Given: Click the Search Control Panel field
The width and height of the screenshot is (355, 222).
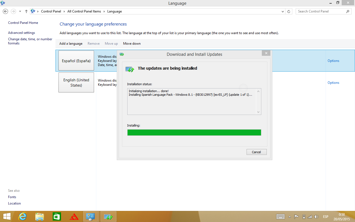Looking at the screenshot, I should coord(320,11).
